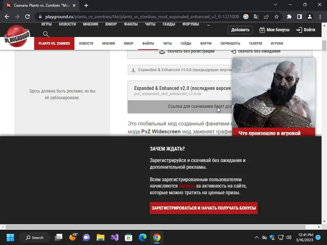Open Microsoft Edge from the taskbar
Screen dimensions: 327x245
pyautogui.click(x=143, y=237)
